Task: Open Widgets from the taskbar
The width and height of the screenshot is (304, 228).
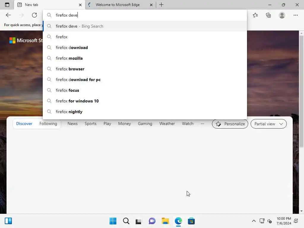Action: 8,221
